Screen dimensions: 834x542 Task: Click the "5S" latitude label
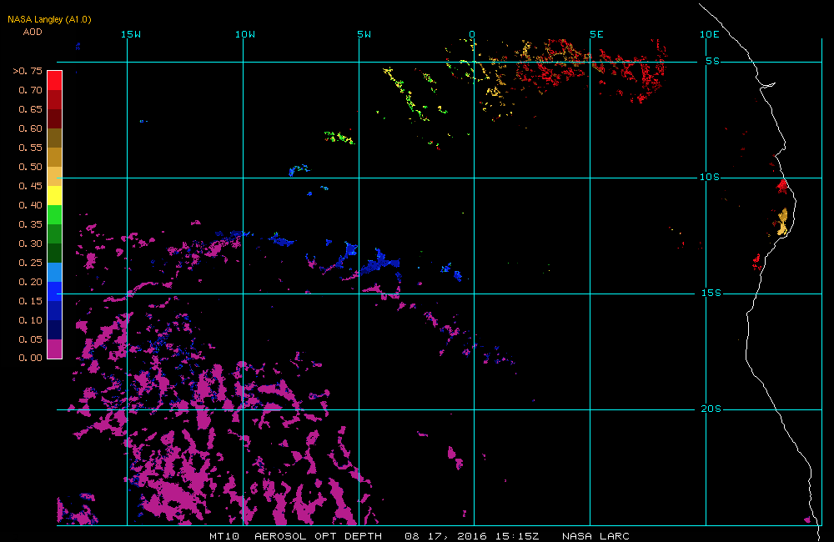tap(713, 61)
